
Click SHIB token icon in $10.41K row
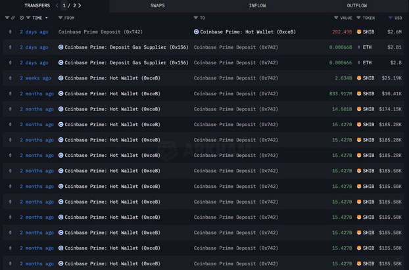[x=359, y=93]
